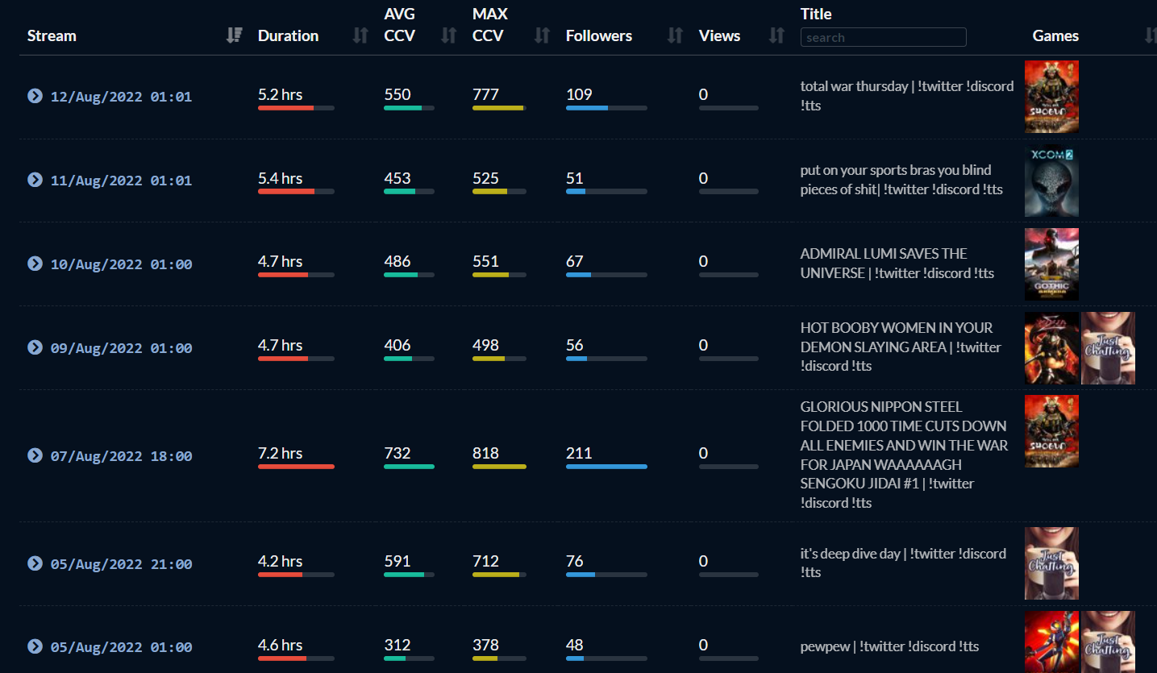Expand the 05/Aug/2022 01:00 stream row
Image resolution: width=1157 pixels, height=673 pixels.
click(35, 646)
